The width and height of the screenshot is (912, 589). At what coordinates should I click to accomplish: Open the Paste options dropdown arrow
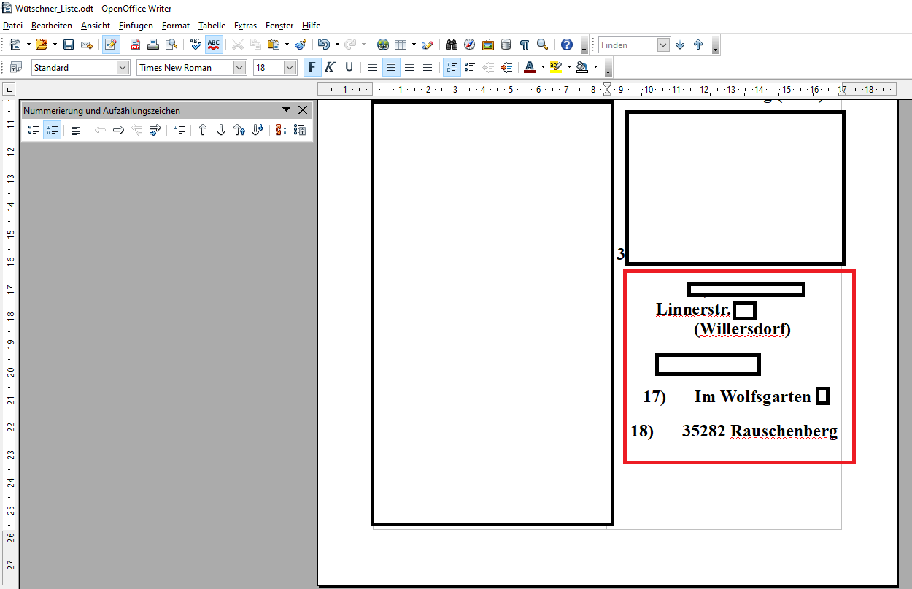click(x=287, y=45)
